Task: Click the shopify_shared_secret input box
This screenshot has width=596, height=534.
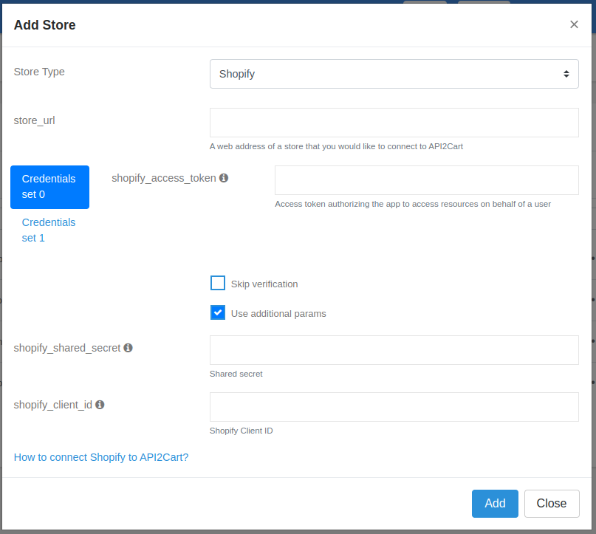Action: pos(394,349)
